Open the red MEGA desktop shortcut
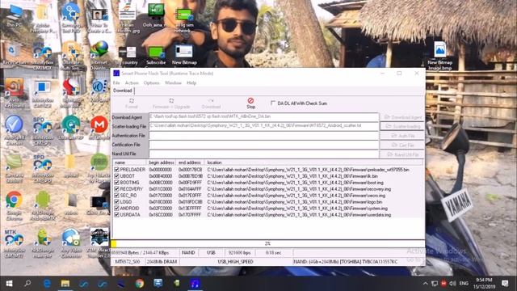 click(99, 128)
